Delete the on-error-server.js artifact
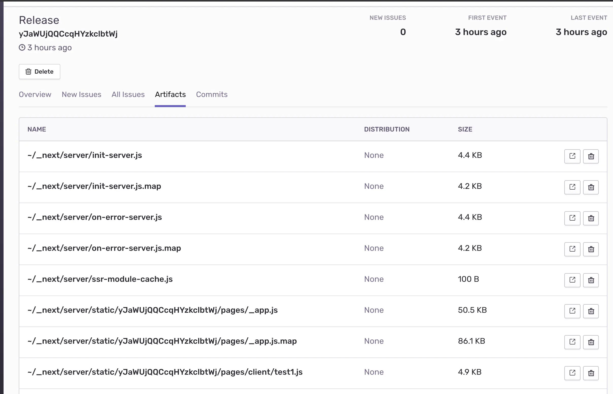613x394 pixels. [591, 218]
